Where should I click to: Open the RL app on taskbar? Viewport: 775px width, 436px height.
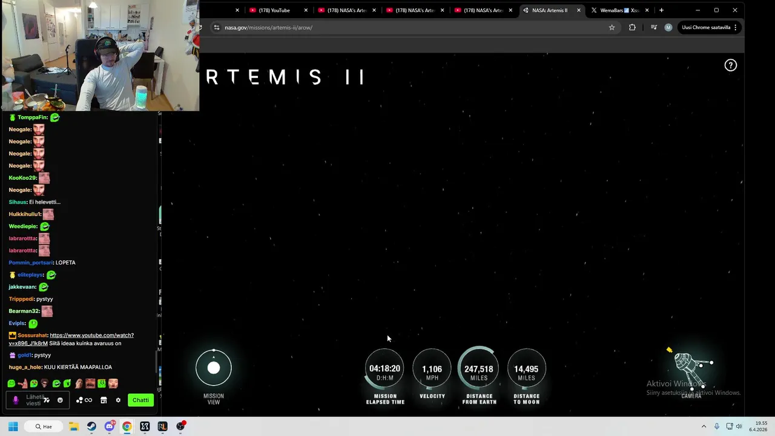162,426
